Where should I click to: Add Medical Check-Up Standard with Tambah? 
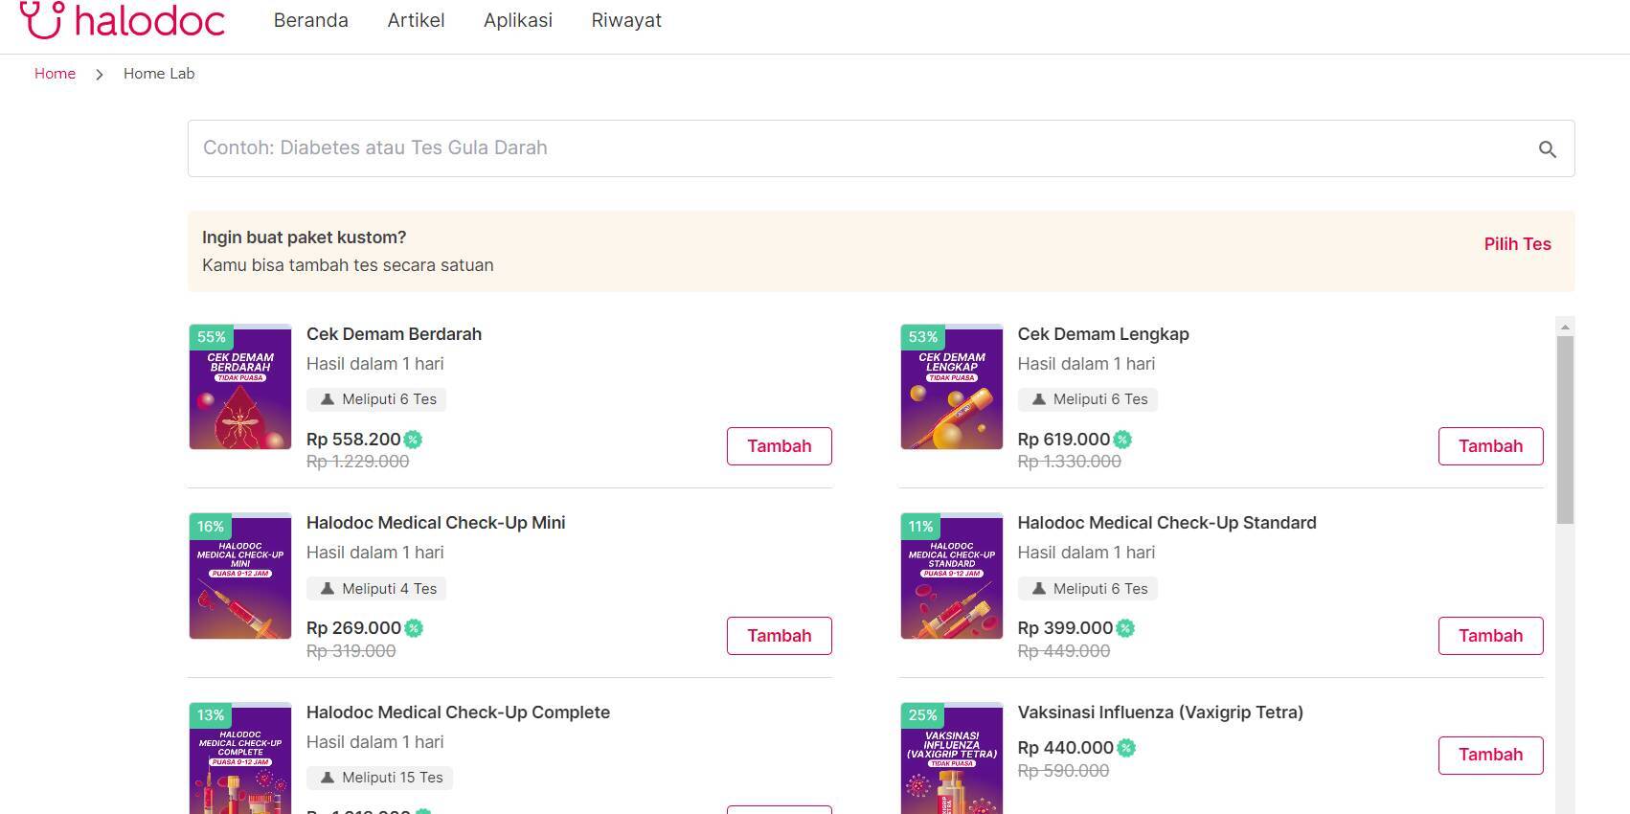[1490, 636]
